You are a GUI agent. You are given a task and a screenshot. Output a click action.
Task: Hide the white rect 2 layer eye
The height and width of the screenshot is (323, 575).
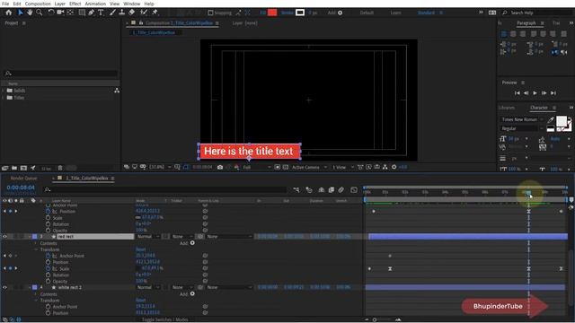tap(4, 287)
